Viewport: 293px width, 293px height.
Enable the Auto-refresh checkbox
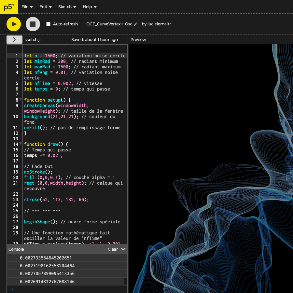pyautogui.click(x=49, y=24)
